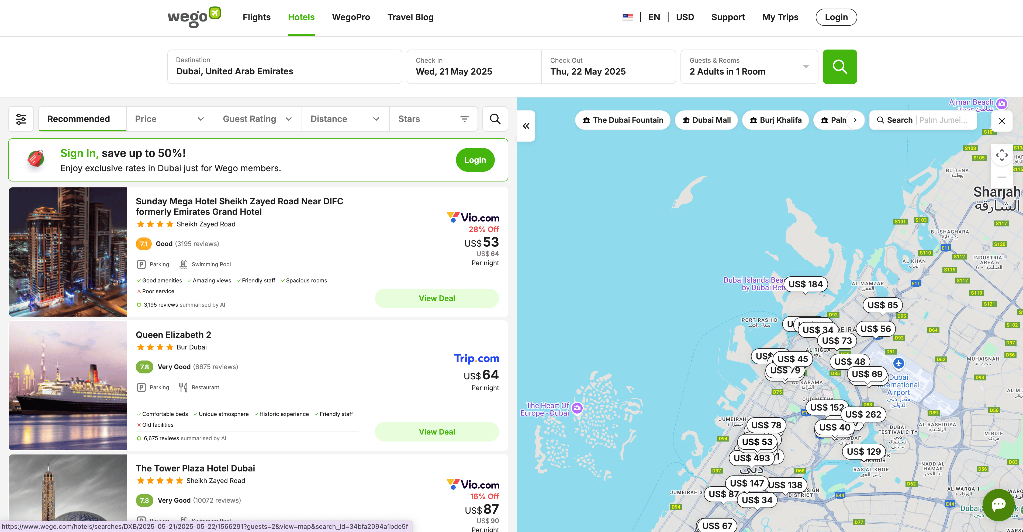Select the US$ 184 map price marker
The image size is (1023, 532).
click(805, 284)
